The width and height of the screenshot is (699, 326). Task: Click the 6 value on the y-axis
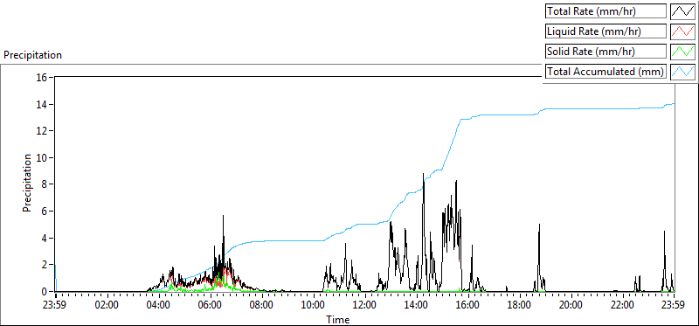(x=45, y=211)
